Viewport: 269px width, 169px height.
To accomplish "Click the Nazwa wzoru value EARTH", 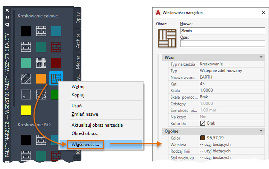I will [232, 77].
